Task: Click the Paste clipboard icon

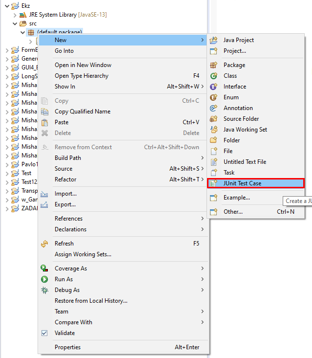Action: point(44,122)
